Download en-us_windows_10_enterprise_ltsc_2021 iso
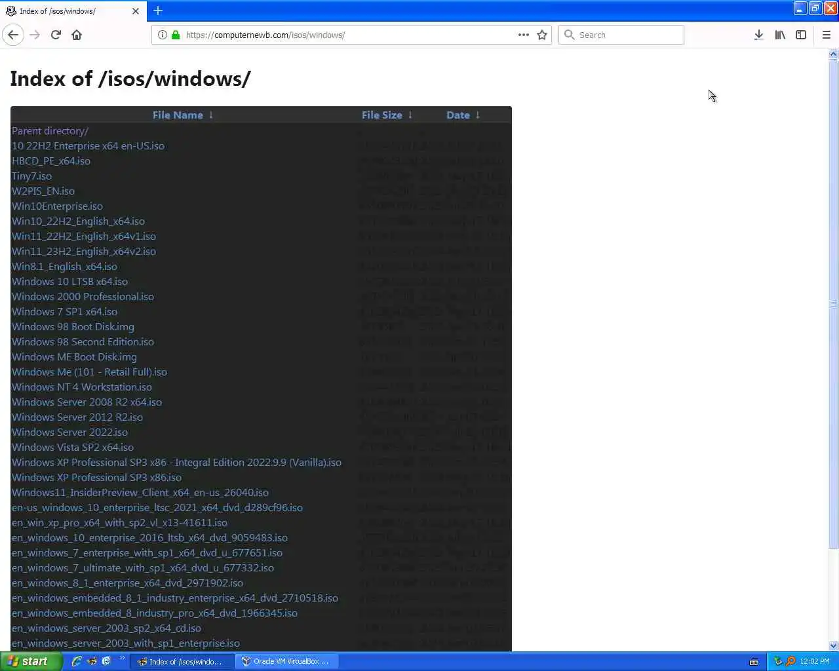This screenshot has height=671, width=839. (x=157, y=507)
